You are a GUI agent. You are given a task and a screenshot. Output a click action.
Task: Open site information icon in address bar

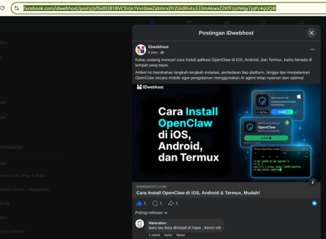click(17, 8)
